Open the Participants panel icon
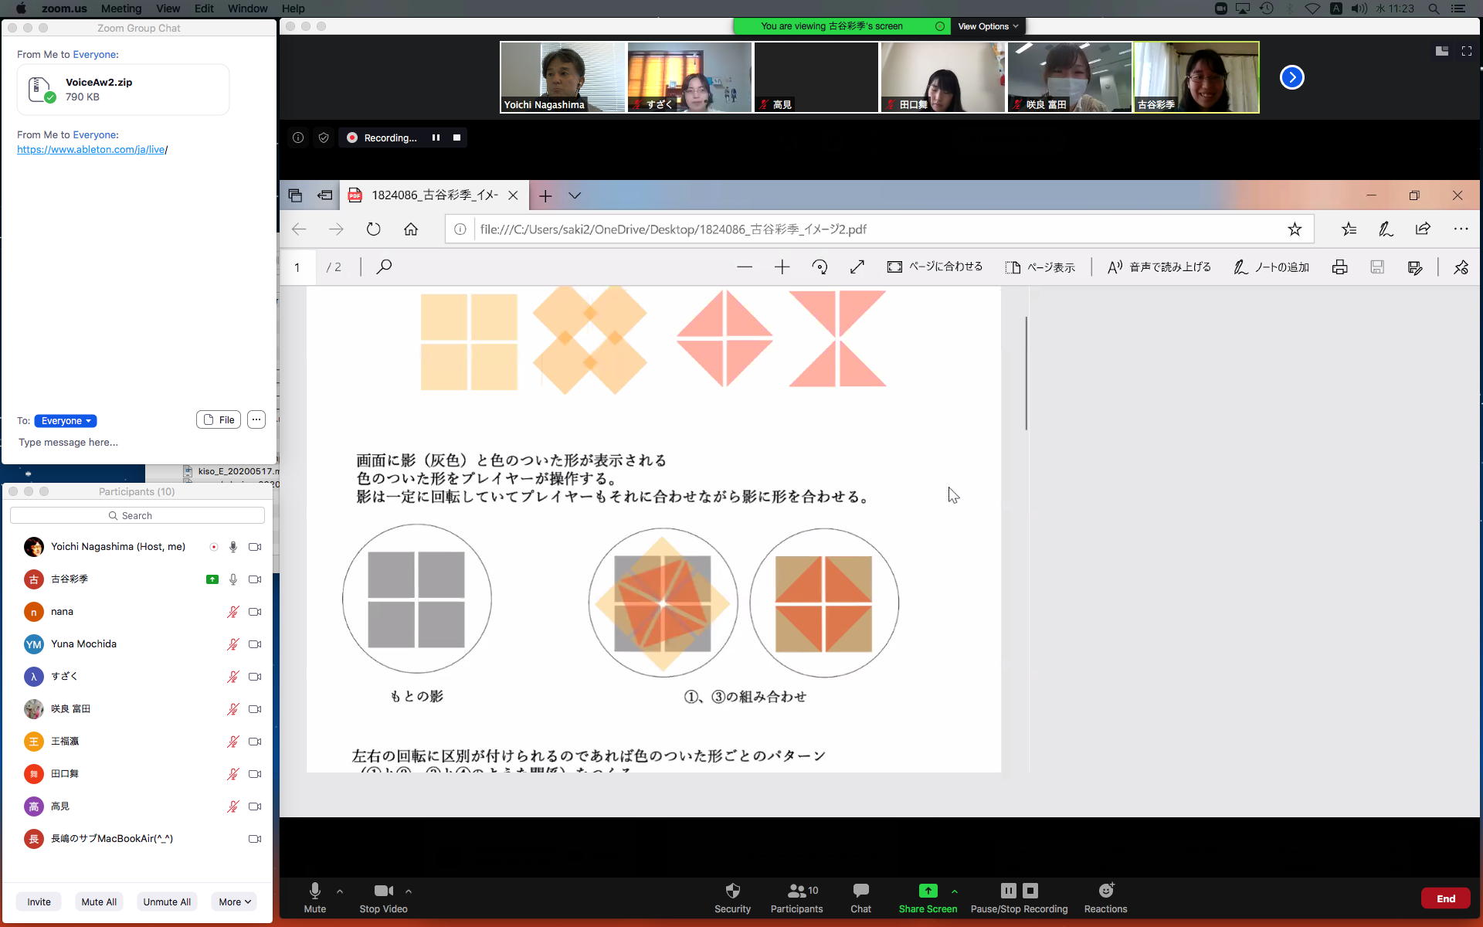The width and height of the screenshot is (1483, 927). pyautogui.click(x=796, y=891)
